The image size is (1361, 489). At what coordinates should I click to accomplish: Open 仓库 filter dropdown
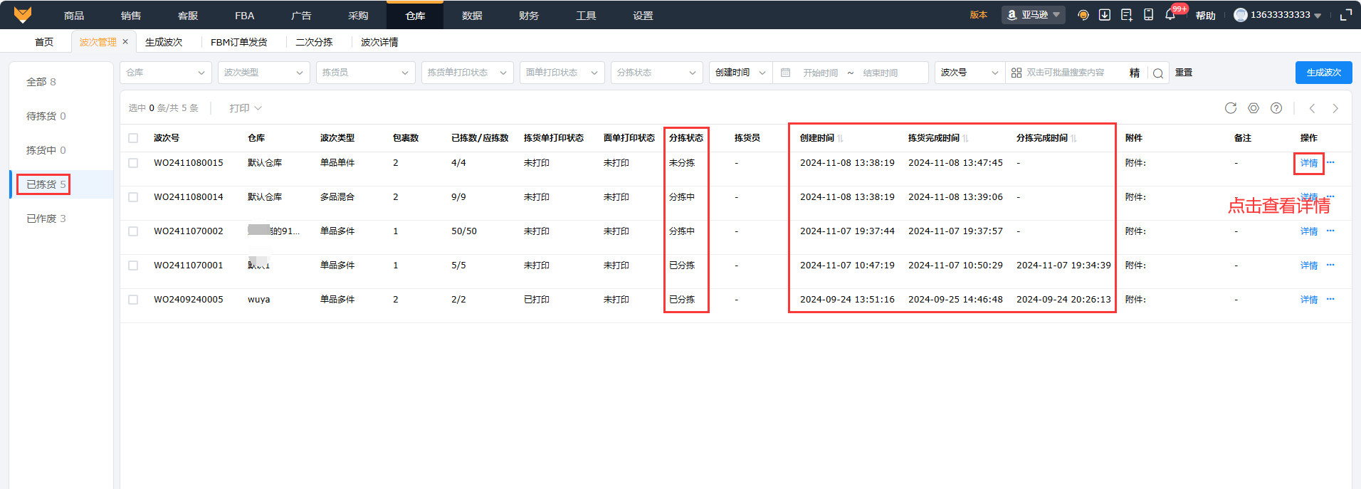(166, 73)
